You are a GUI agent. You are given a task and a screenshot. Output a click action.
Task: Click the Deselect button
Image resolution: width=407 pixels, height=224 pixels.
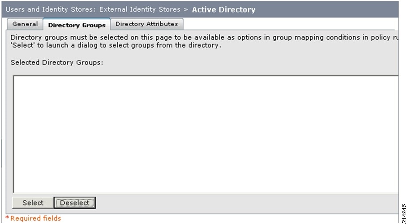pyautogui.click(x=75, y=202)
